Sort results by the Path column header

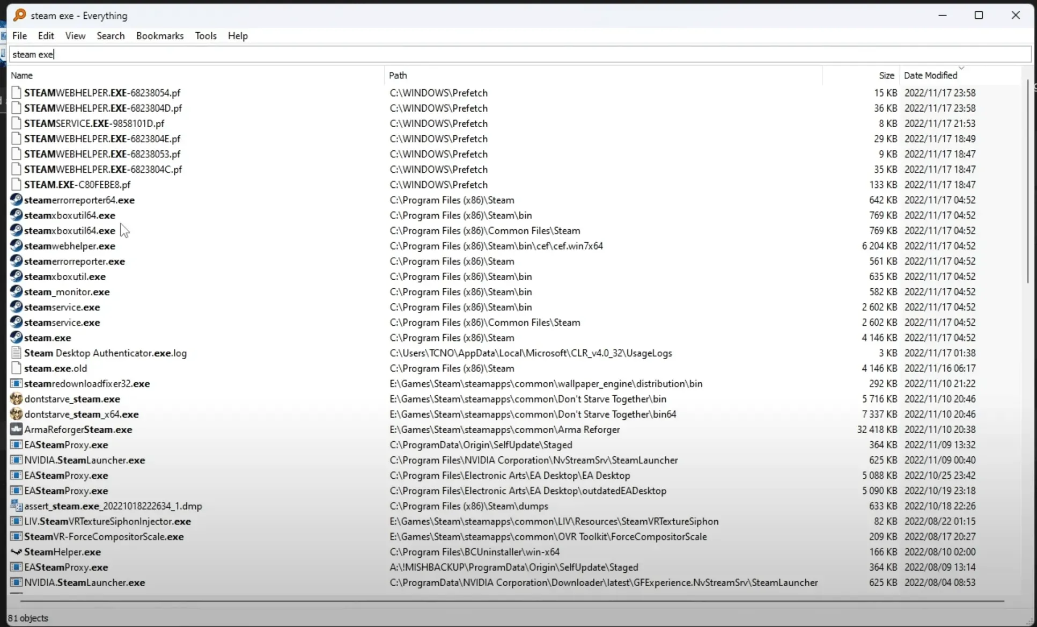click(x=603, y=75)
